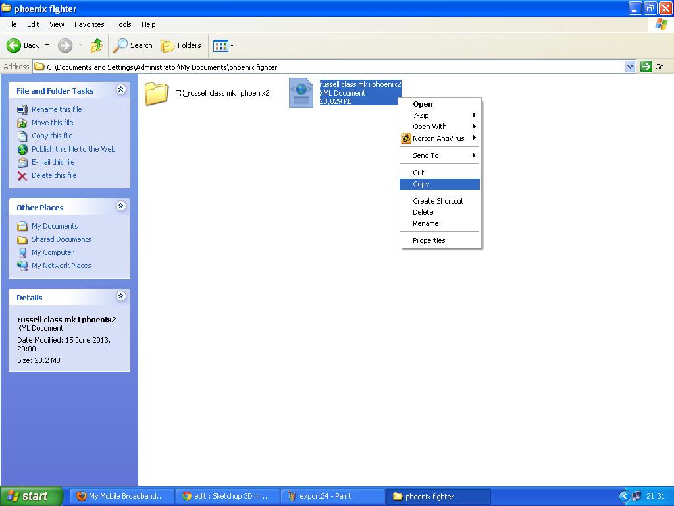The width and height of the screenshot is (674, 506).
Task: Switch to My Mobile Broadband taskbar item
Action: [122, 496]
